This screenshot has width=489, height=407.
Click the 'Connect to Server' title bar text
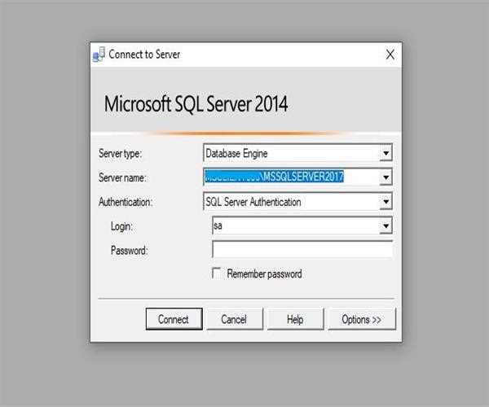click(144, 55)
